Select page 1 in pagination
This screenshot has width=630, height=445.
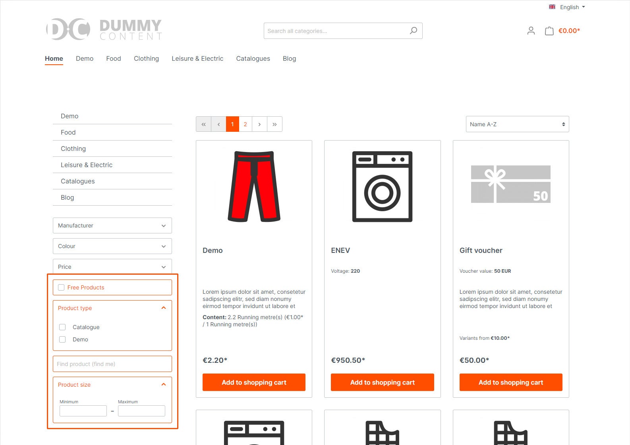(x=232, y=124)
